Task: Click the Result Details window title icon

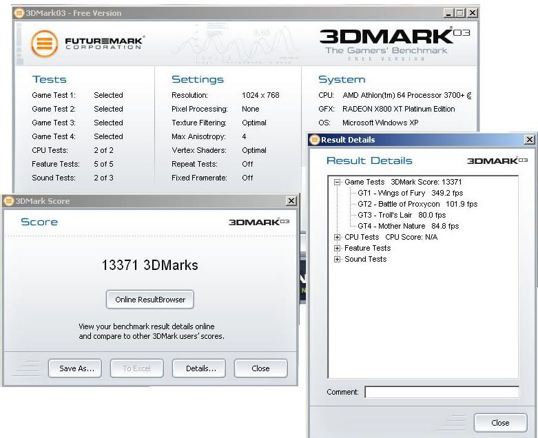Action: coord(314,140)
